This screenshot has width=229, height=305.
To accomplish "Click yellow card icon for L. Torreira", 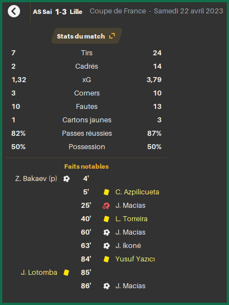I will pyautogui.click(x=106, y=219).
